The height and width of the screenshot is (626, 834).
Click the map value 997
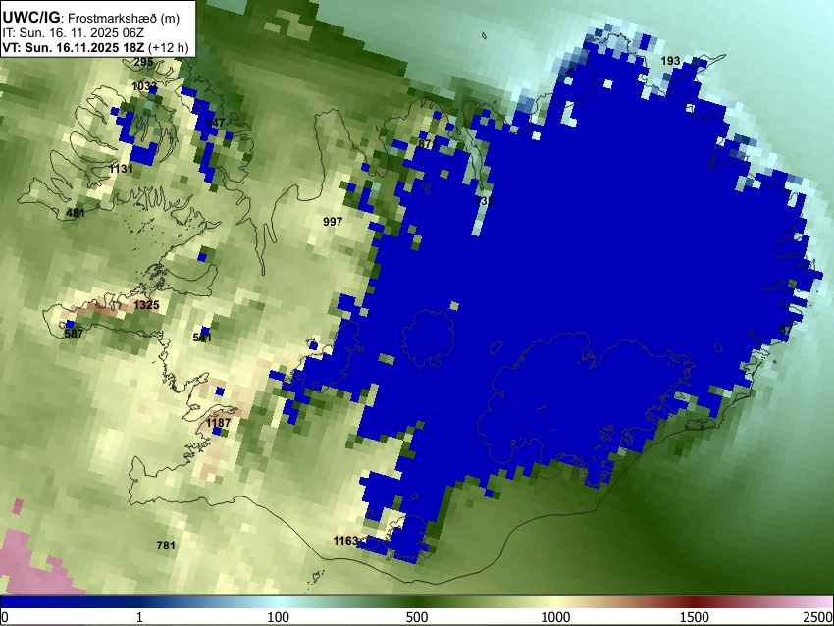click(x=333, y=221)
